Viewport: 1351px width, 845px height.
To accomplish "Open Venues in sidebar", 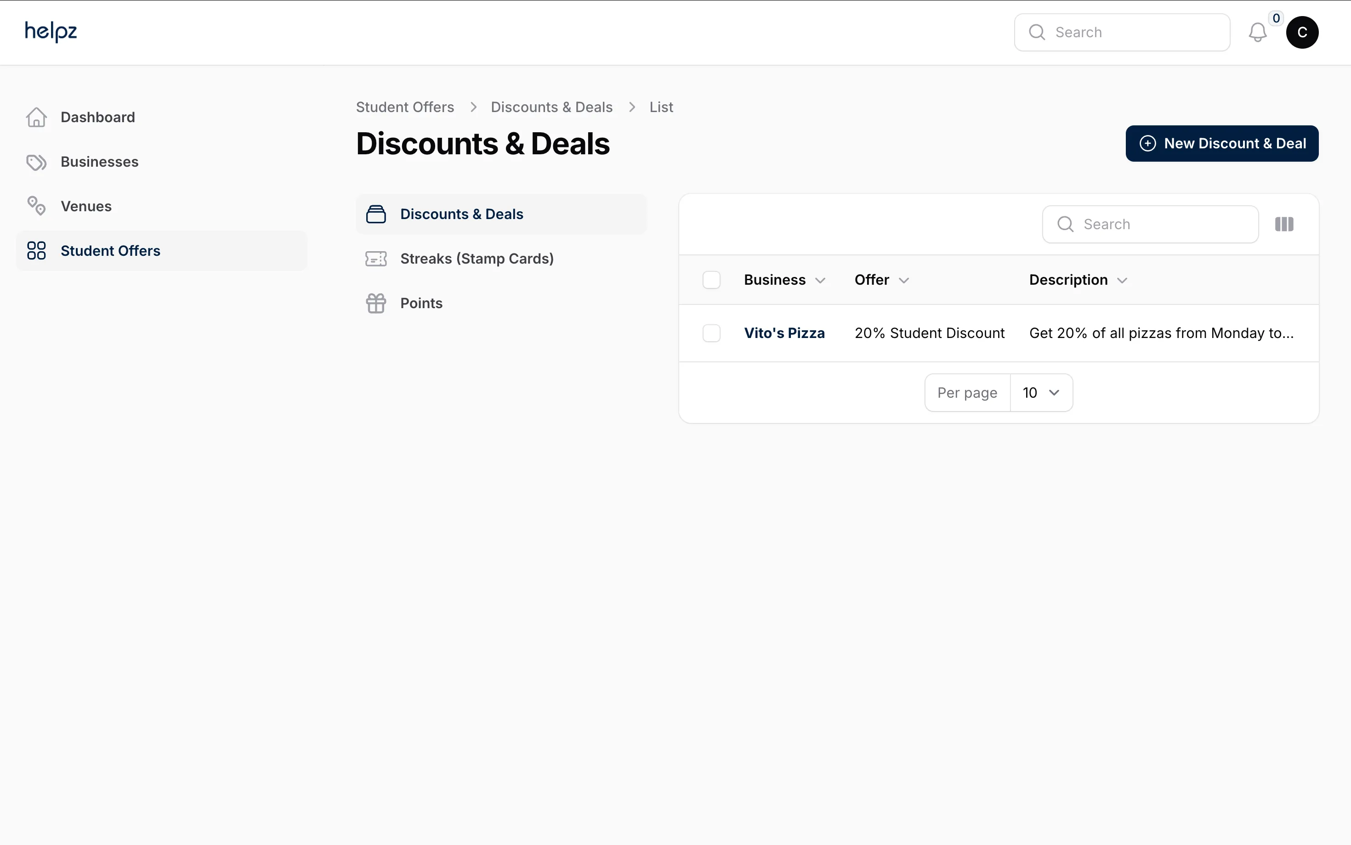I will [x=162, y=206].
